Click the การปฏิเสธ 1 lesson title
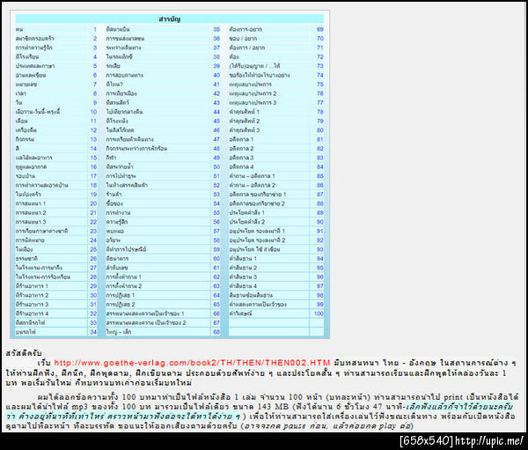This screenshot has height=450, width=528. click(121, 295)
